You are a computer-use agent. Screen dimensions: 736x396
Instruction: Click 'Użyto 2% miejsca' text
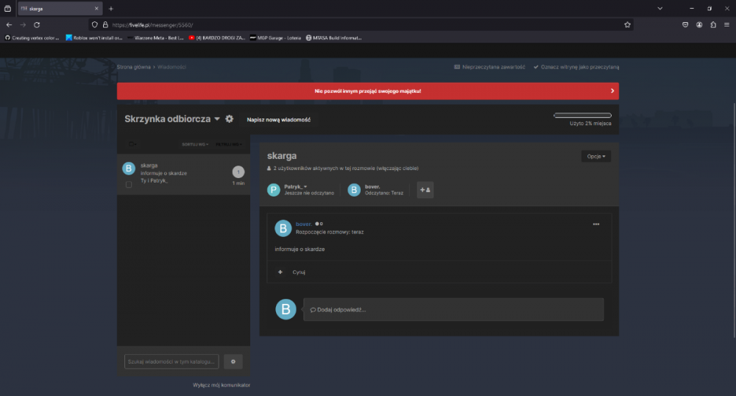[590, 124]
